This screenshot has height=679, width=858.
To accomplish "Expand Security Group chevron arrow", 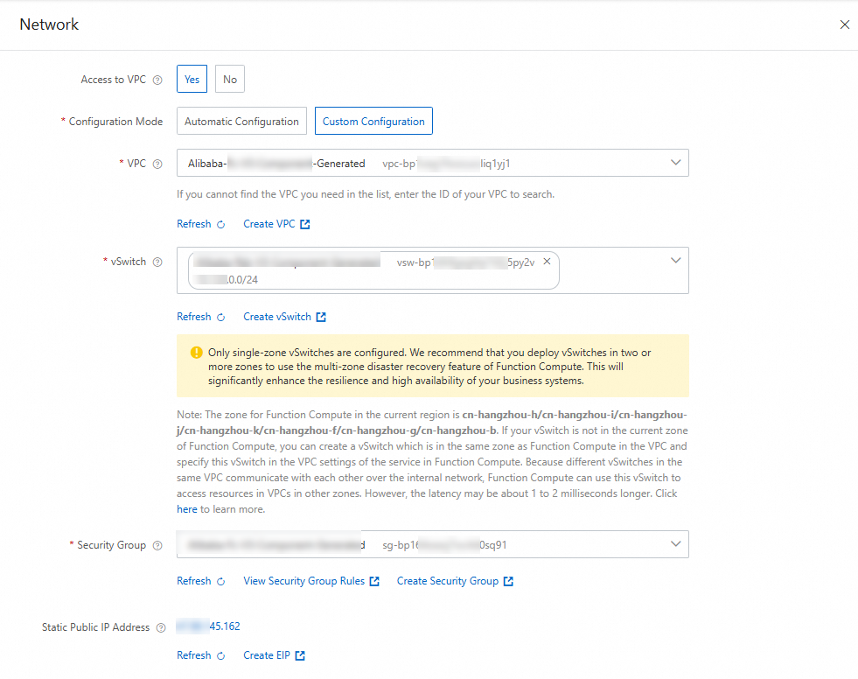I will pyautogui.click(x=675, y=544).
